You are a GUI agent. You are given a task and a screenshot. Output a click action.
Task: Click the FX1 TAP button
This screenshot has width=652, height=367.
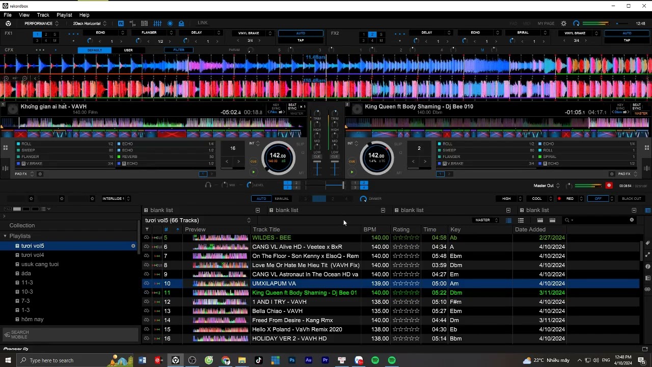pos(301,40)
